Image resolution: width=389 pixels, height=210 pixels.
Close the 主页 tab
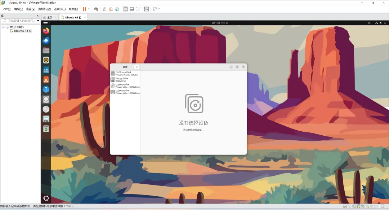click(x=56, y=17)
